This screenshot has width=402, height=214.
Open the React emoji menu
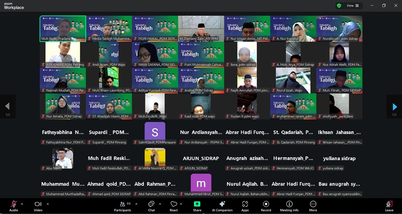pos(174,205)
